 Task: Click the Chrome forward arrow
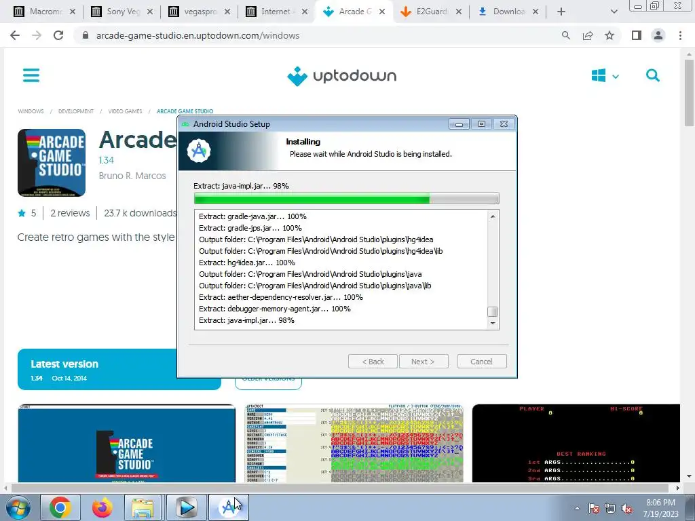click(x=37, y=35)
